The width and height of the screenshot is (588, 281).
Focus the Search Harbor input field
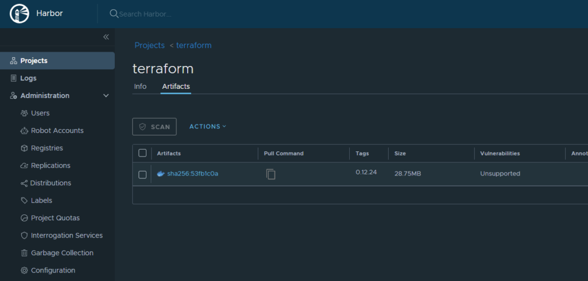pos(145,14)
